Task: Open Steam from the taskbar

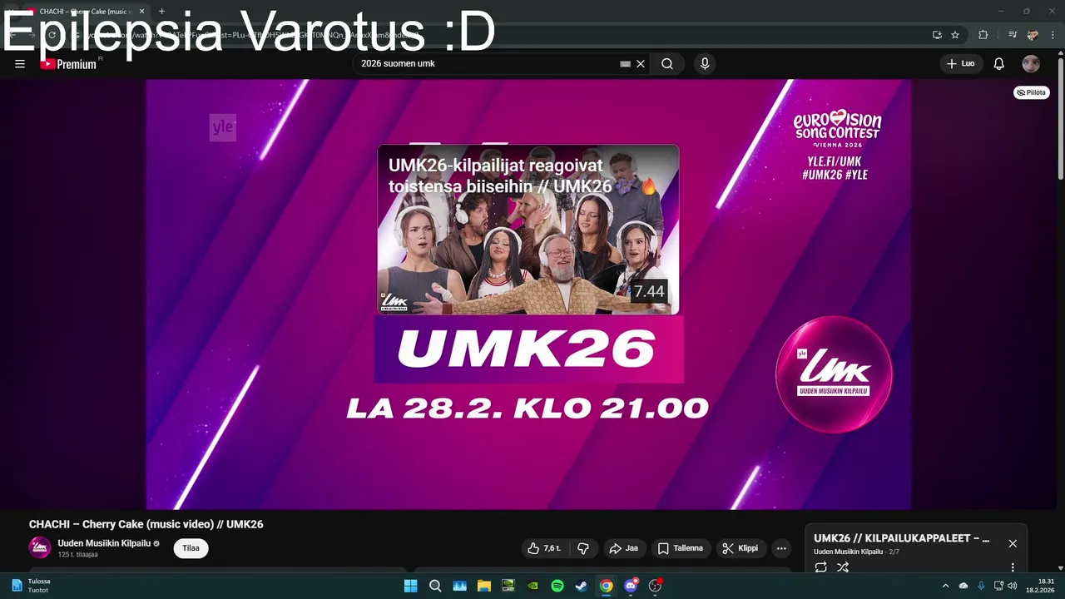Action: 582,586
